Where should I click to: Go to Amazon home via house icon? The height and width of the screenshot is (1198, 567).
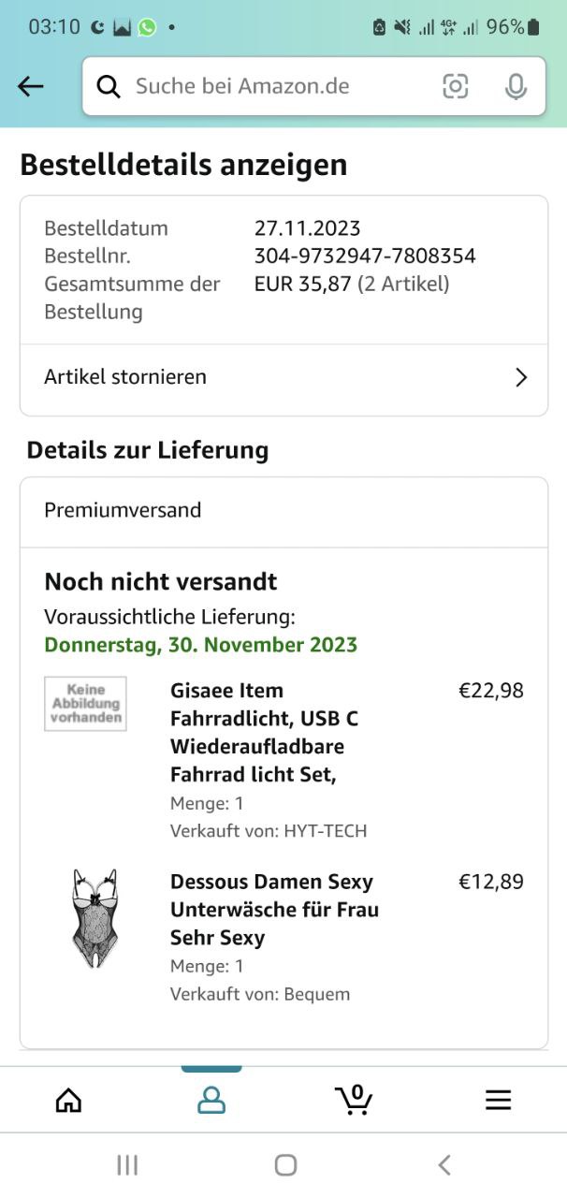pyautogui.click(x=68, y=1100)
